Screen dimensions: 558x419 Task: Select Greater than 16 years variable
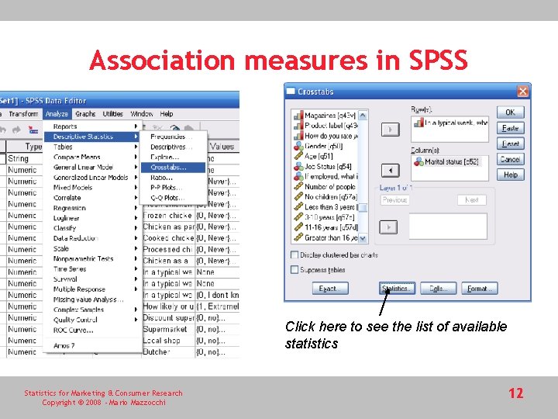pos(325,237)
